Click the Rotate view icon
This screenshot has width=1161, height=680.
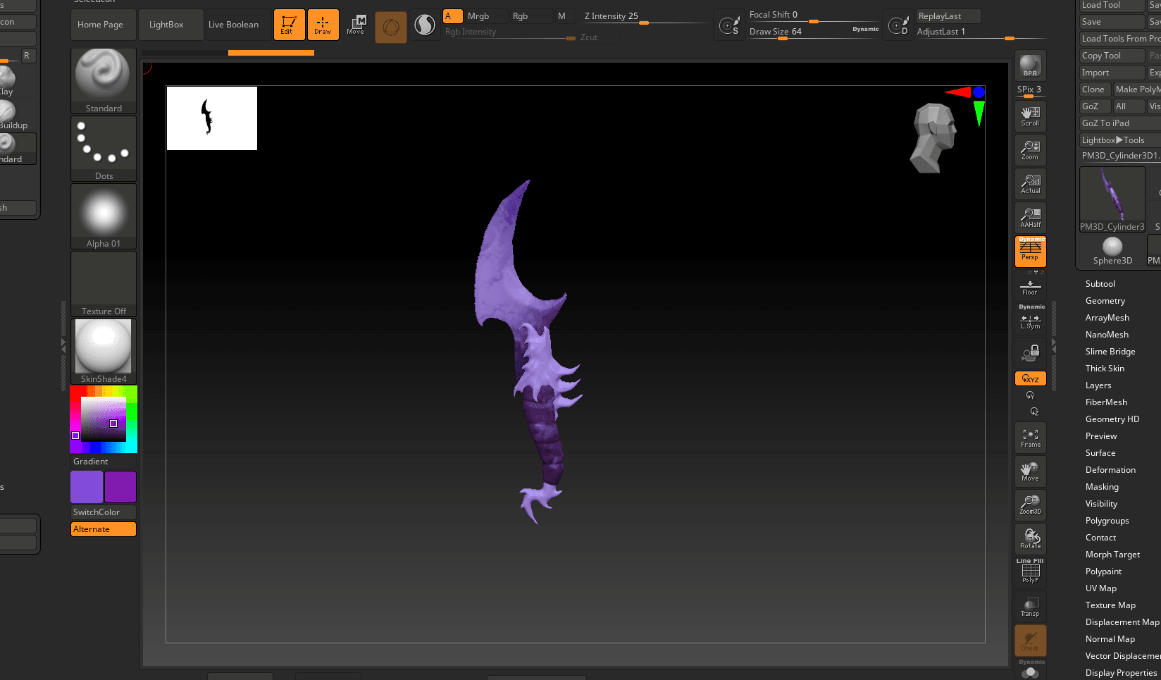point(1030,538)
